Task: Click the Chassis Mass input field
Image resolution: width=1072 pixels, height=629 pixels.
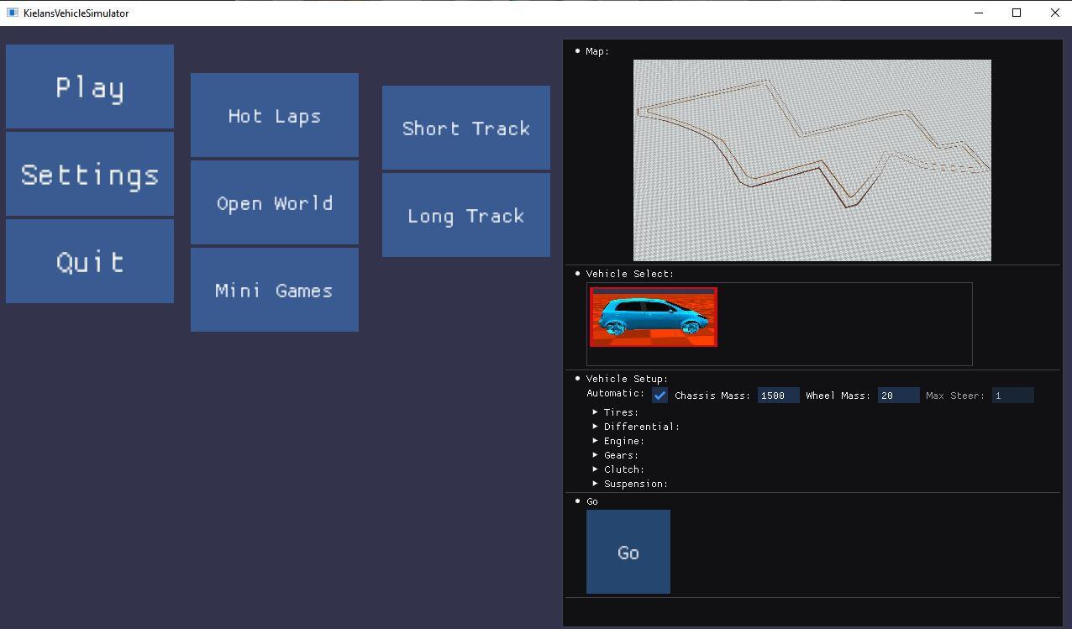Action: coord(779,396)
